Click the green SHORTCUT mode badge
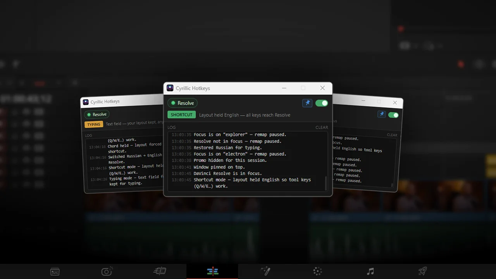Viewport: 496px width, 279px height. tap(181, 115)
